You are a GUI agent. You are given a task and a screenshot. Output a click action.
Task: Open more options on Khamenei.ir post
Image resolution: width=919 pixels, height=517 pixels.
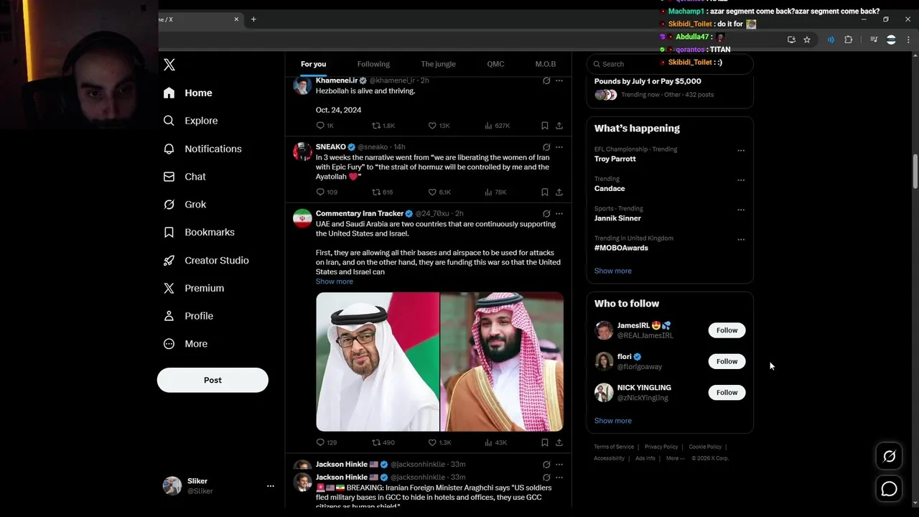[x=559, y=80]
